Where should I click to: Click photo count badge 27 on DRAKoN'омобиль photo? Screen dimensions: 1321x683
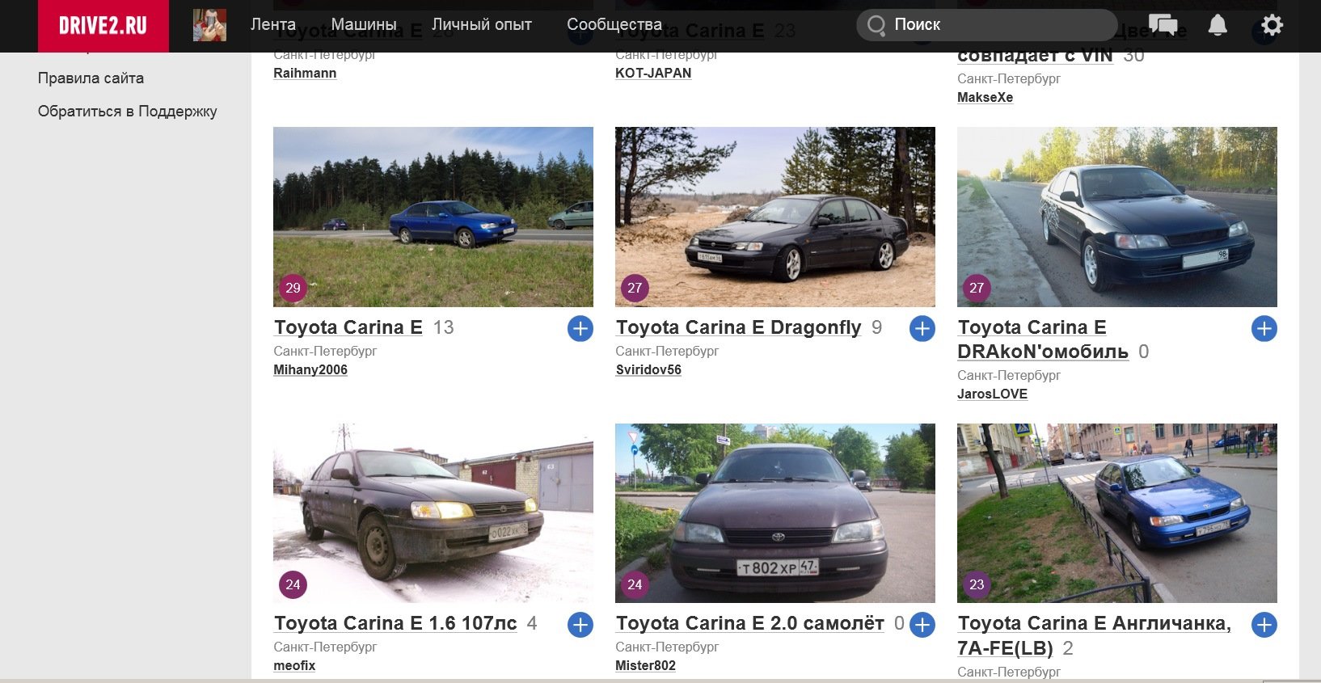[x=977, y=288]
